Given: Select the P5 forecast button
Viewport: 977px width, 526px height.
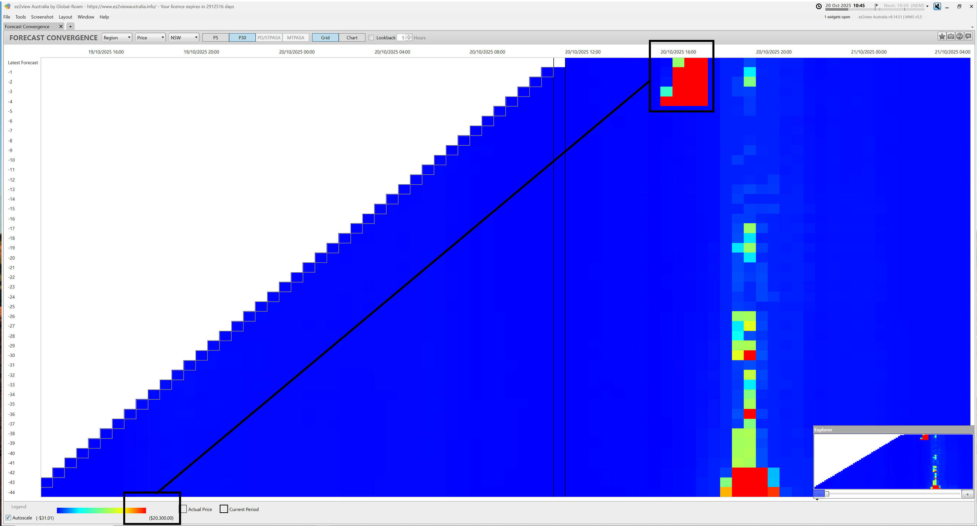Looking at the screenshot, I should (x=215, y=37).
